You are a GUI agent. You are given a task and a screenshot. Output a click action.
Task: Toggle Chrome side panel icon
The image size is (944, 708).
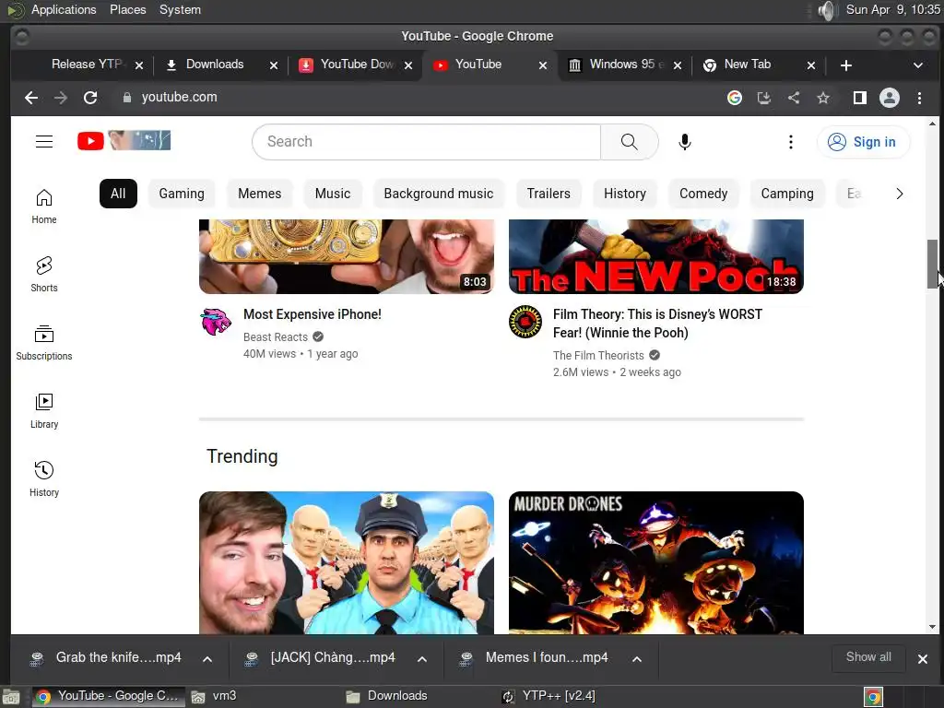coord(860,98)
